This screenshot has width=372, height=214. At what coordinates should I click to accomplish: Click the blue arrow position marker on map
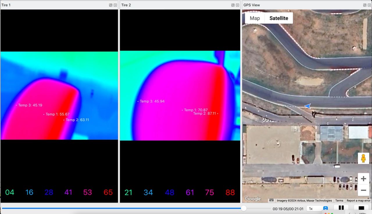point(307,106)
